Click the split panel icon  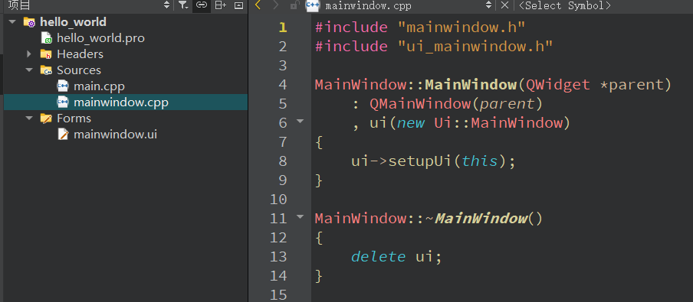pyautogui.click(x=221, y=5)
